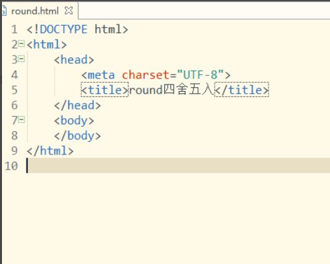Click line number 1 in the gutter

[x=15, y=29]
